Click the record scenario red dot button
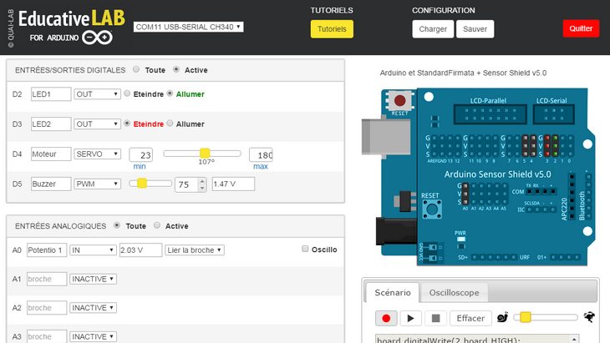Viewport: 610px width, 343px height. tap(386, 318)
